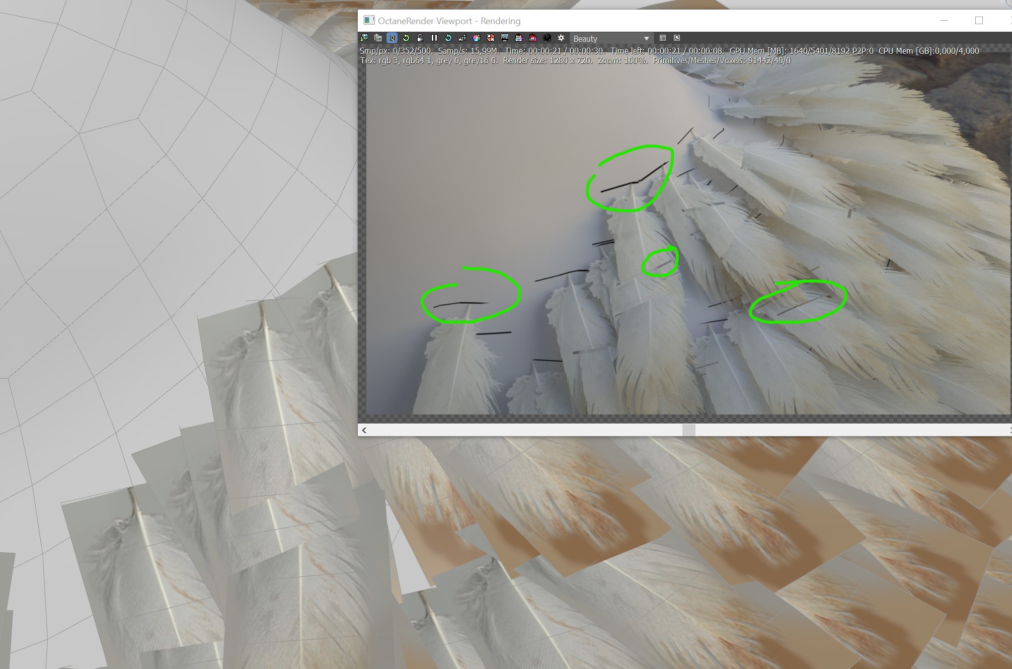Click the render region monitor icon
Image resolution: width=1012 pixels, height=669 pixels.
[x=505, y=38]
